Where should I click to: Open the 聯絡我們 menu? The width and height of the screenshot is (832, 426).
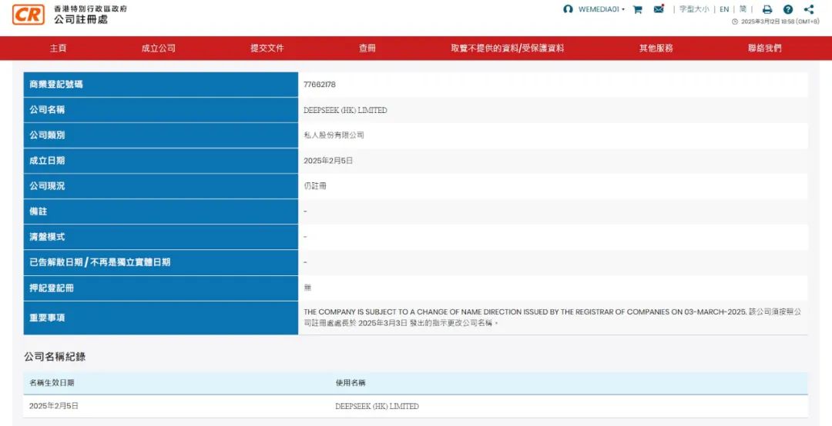765,48
